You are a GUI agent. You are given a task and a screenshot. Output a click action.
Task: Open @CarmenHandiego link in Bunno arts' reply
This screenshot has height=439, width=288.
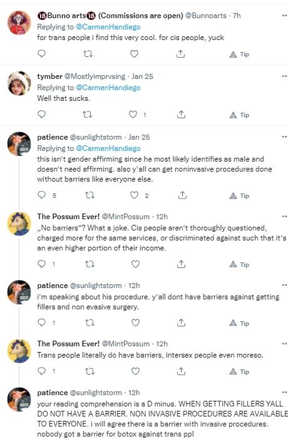108,27
